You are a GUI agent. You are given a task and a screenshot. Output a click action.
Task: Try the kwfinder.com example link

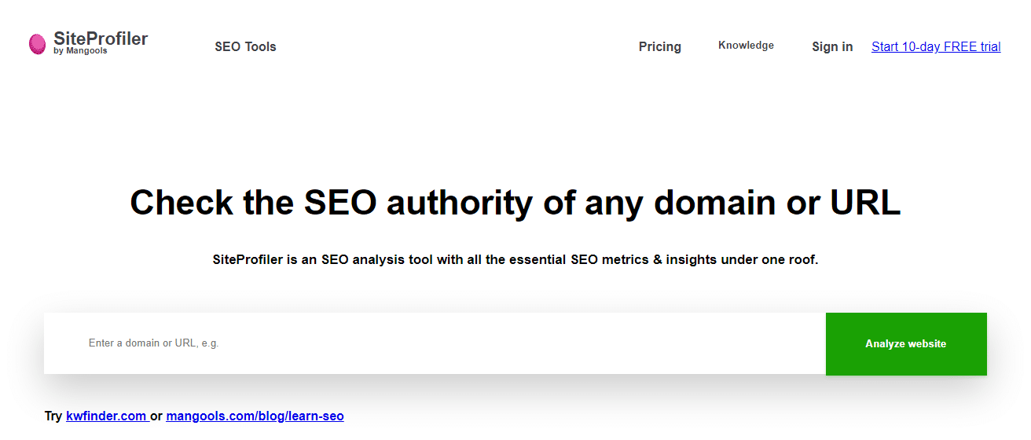(x=106, y=416)
